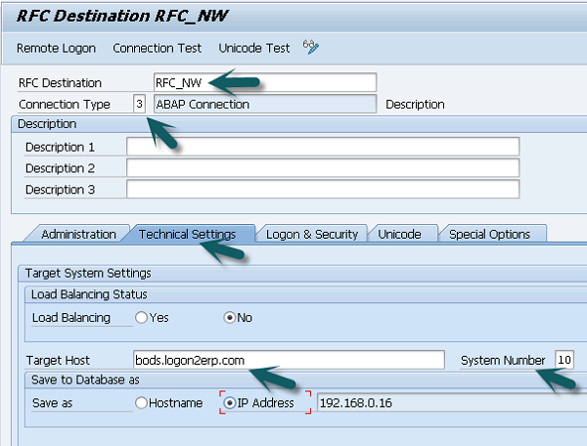Select No for Load Balancing
Image resolution: width=587 pixels, height=446 pixels.
click(231, 317)
